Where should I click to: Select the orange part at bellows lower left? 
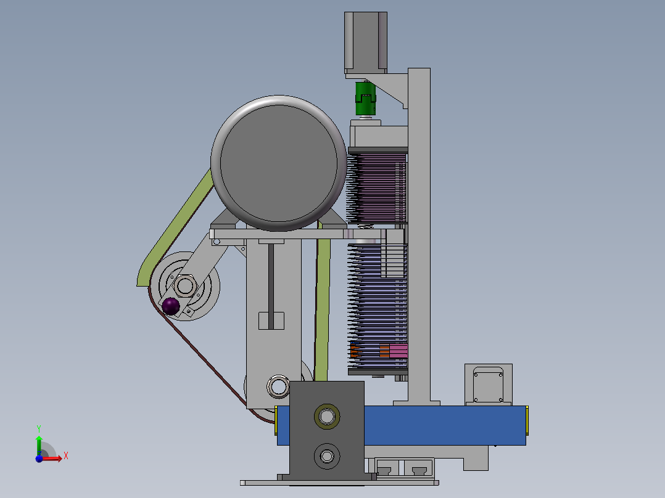click(x=353, y=351)
